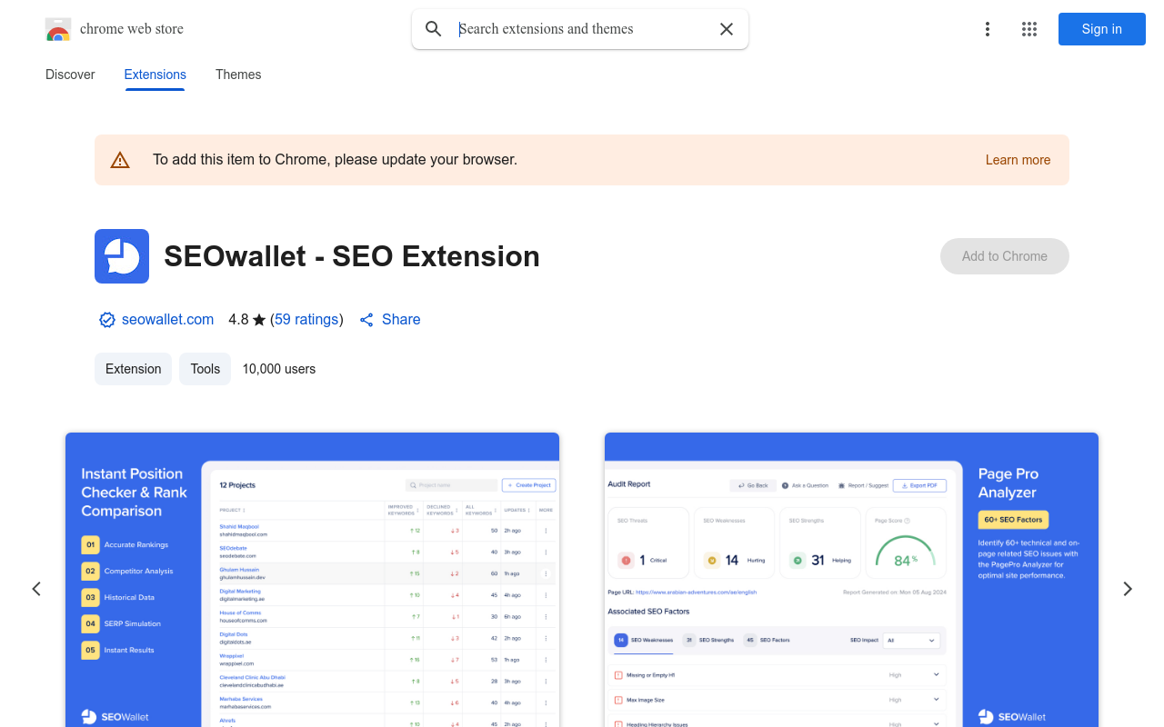Go to previous screenshot with left arrow
1164x727 pixels.
tap(36, 589)
